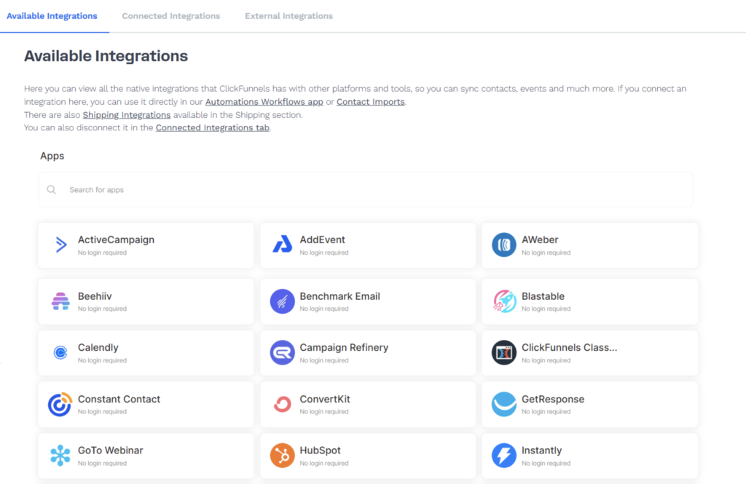This screenshot has width=746, height=484.
Task: Select the GoTo Webinar app name
Action: coord(111,451)
